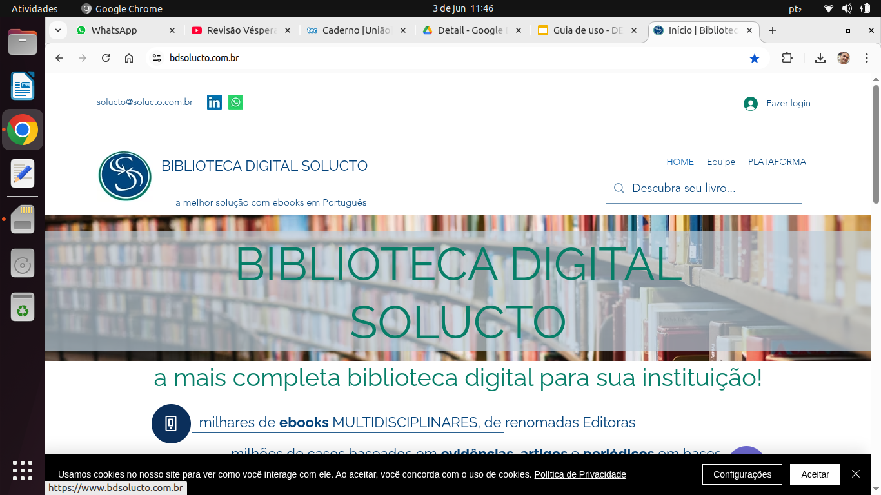Close the WhatsApp tab
This screenshot has height=495, width=881.
point(172,30)
